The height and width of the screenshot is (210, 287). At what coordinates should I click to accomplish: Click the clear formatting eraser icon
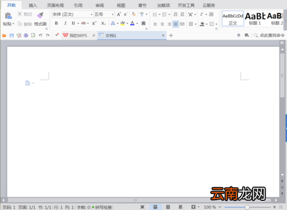click(x=134, y=14)
